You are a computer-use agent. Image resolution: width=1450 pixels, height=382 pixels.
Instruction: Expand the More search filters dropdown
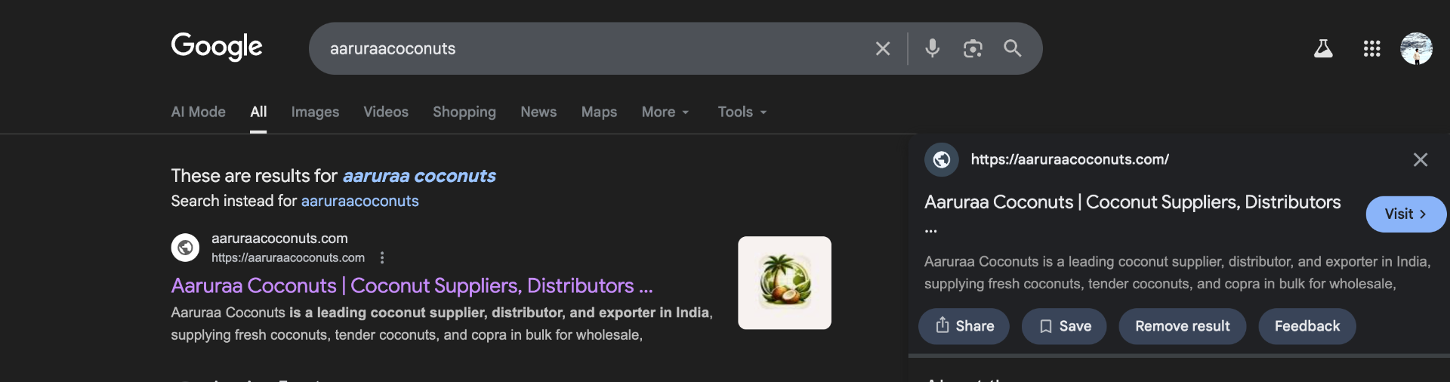(665, 112)
